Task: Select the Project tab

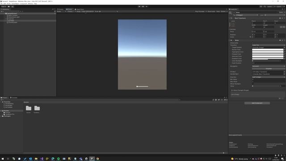Action: click(x=4, y=97)
